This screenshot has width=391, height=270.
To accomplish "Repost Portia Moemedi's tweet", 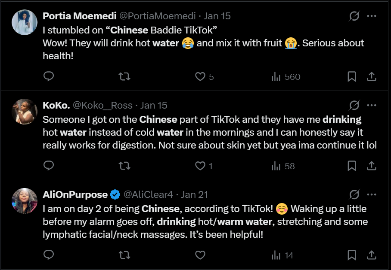I will click(124, 77).
